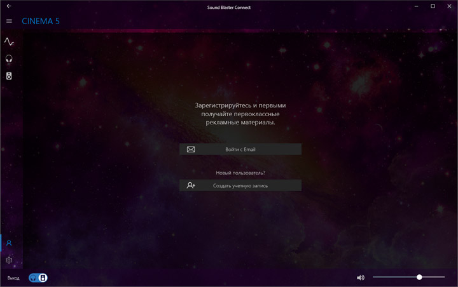Click the CINEMA 5 device title
The image size is (458, 287).
41,22
